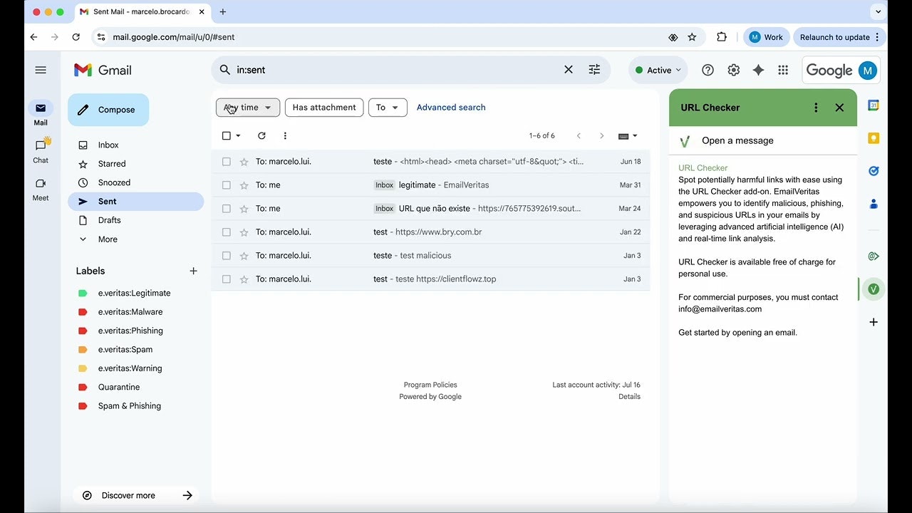Tick the checkbox for the Jun 18 teste email

point(227,162)
